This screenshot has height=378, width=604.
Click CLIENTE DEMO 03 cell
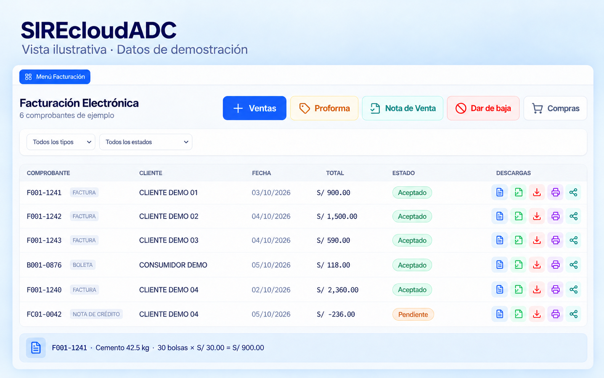(169, 240)
